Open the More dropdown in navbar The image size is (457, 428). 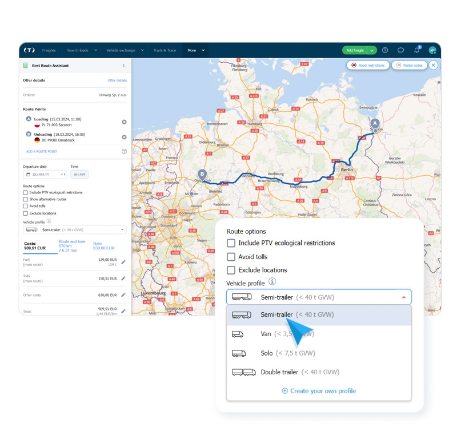tap(196, 50)
